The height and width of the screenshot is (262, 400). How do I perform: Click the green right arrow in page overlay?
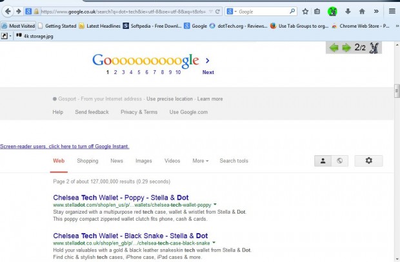pyautogui.click(x=346, y=48)
